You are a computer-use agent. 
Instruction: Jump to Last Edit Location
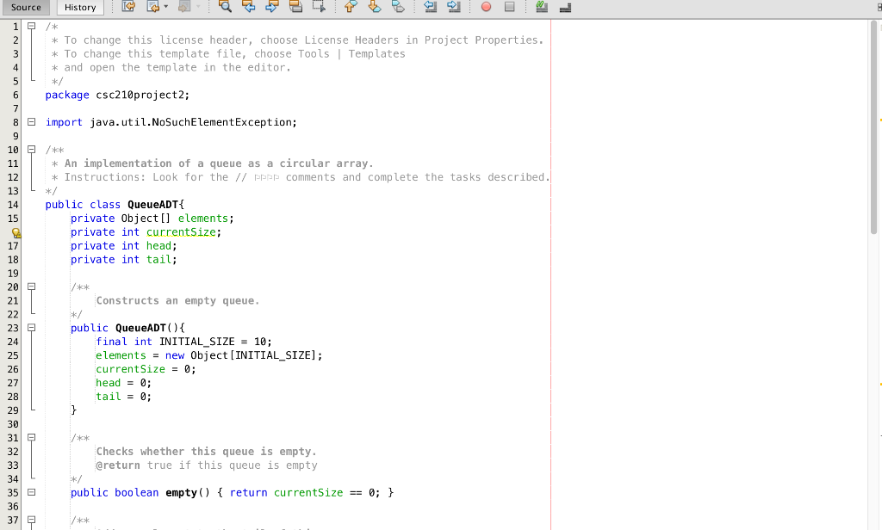[x=126, y=7]
